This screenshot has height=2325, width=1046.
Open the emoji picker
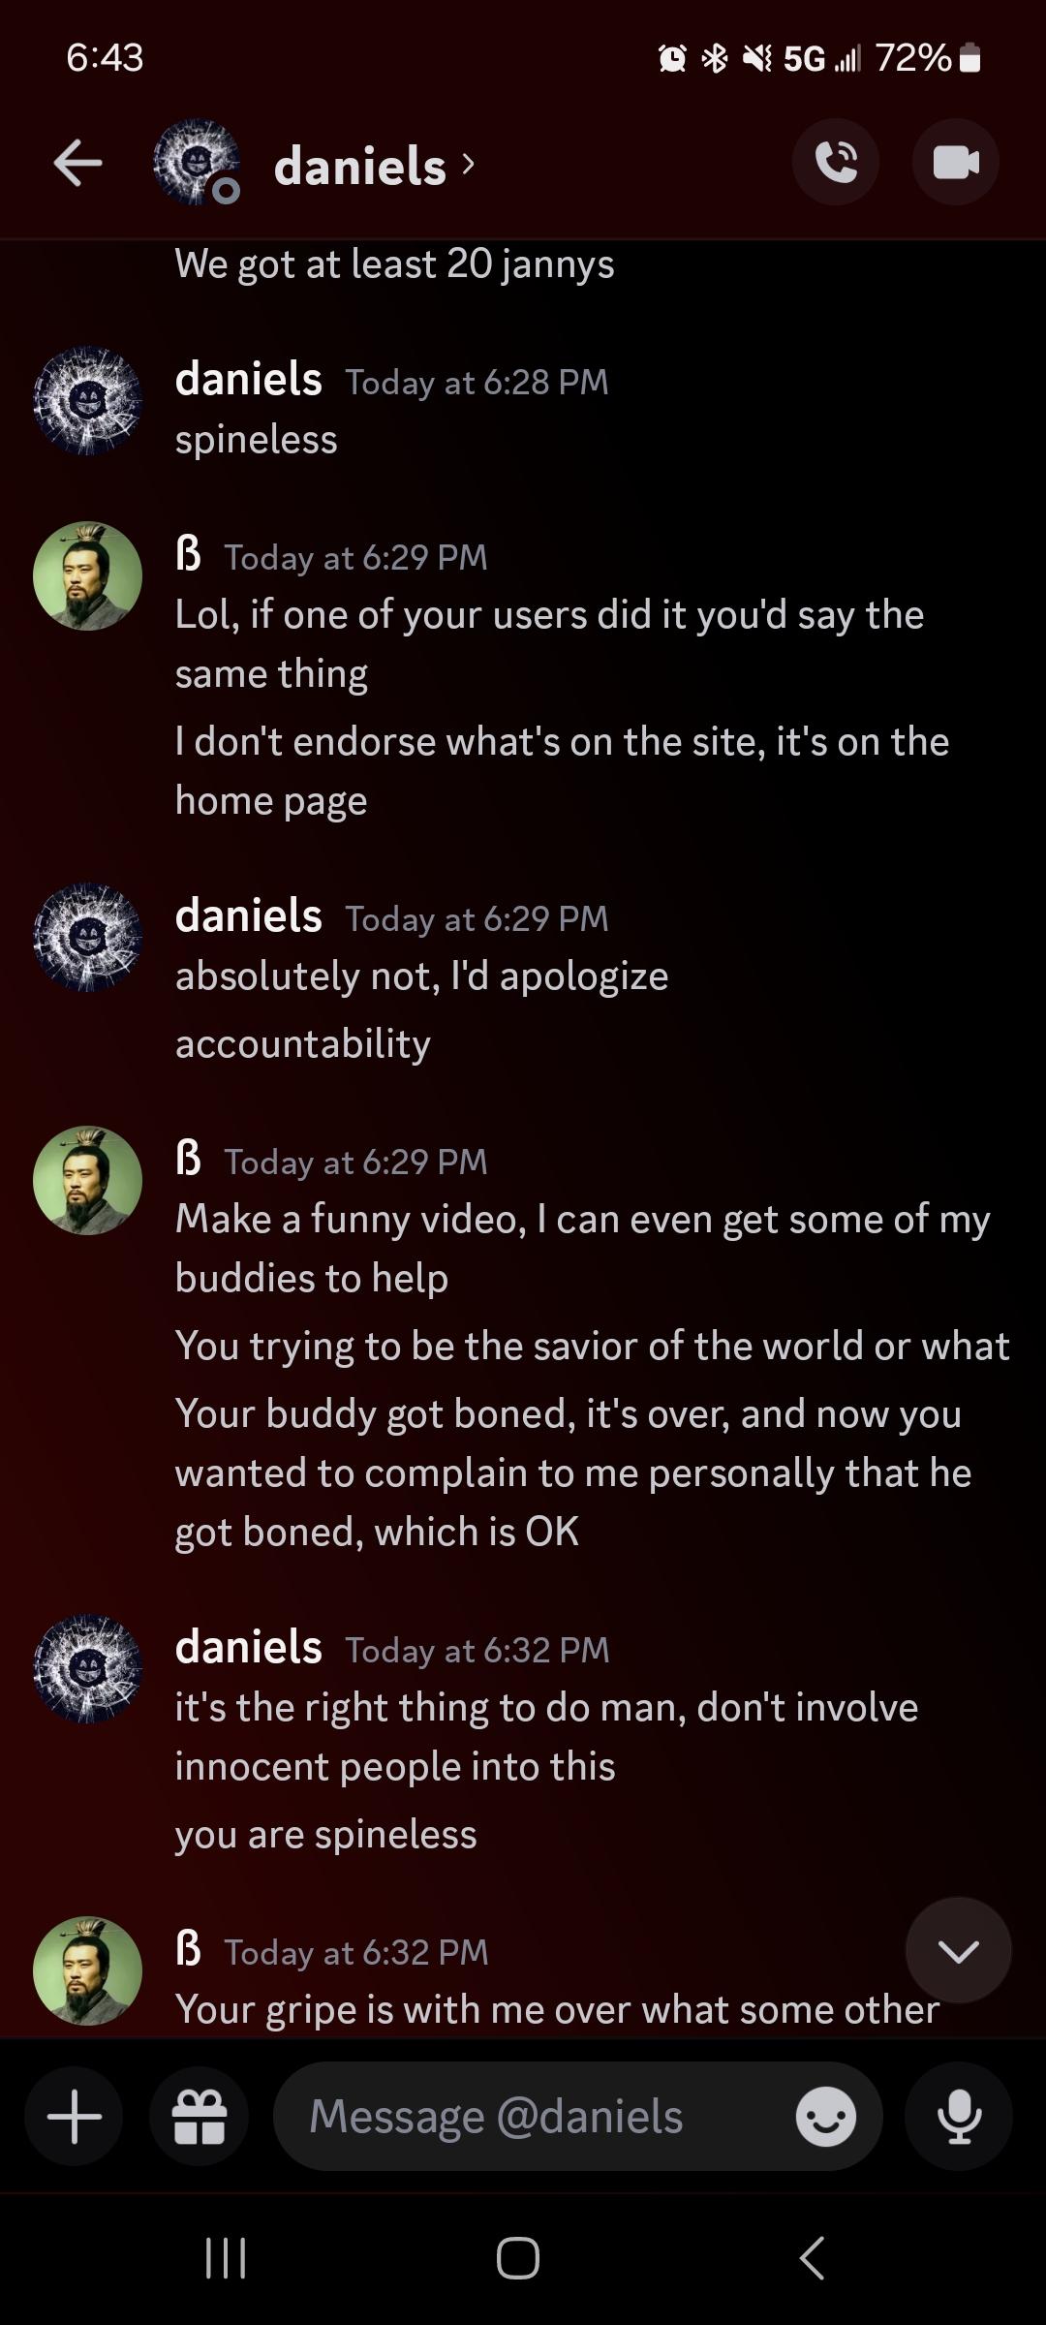825,2117
